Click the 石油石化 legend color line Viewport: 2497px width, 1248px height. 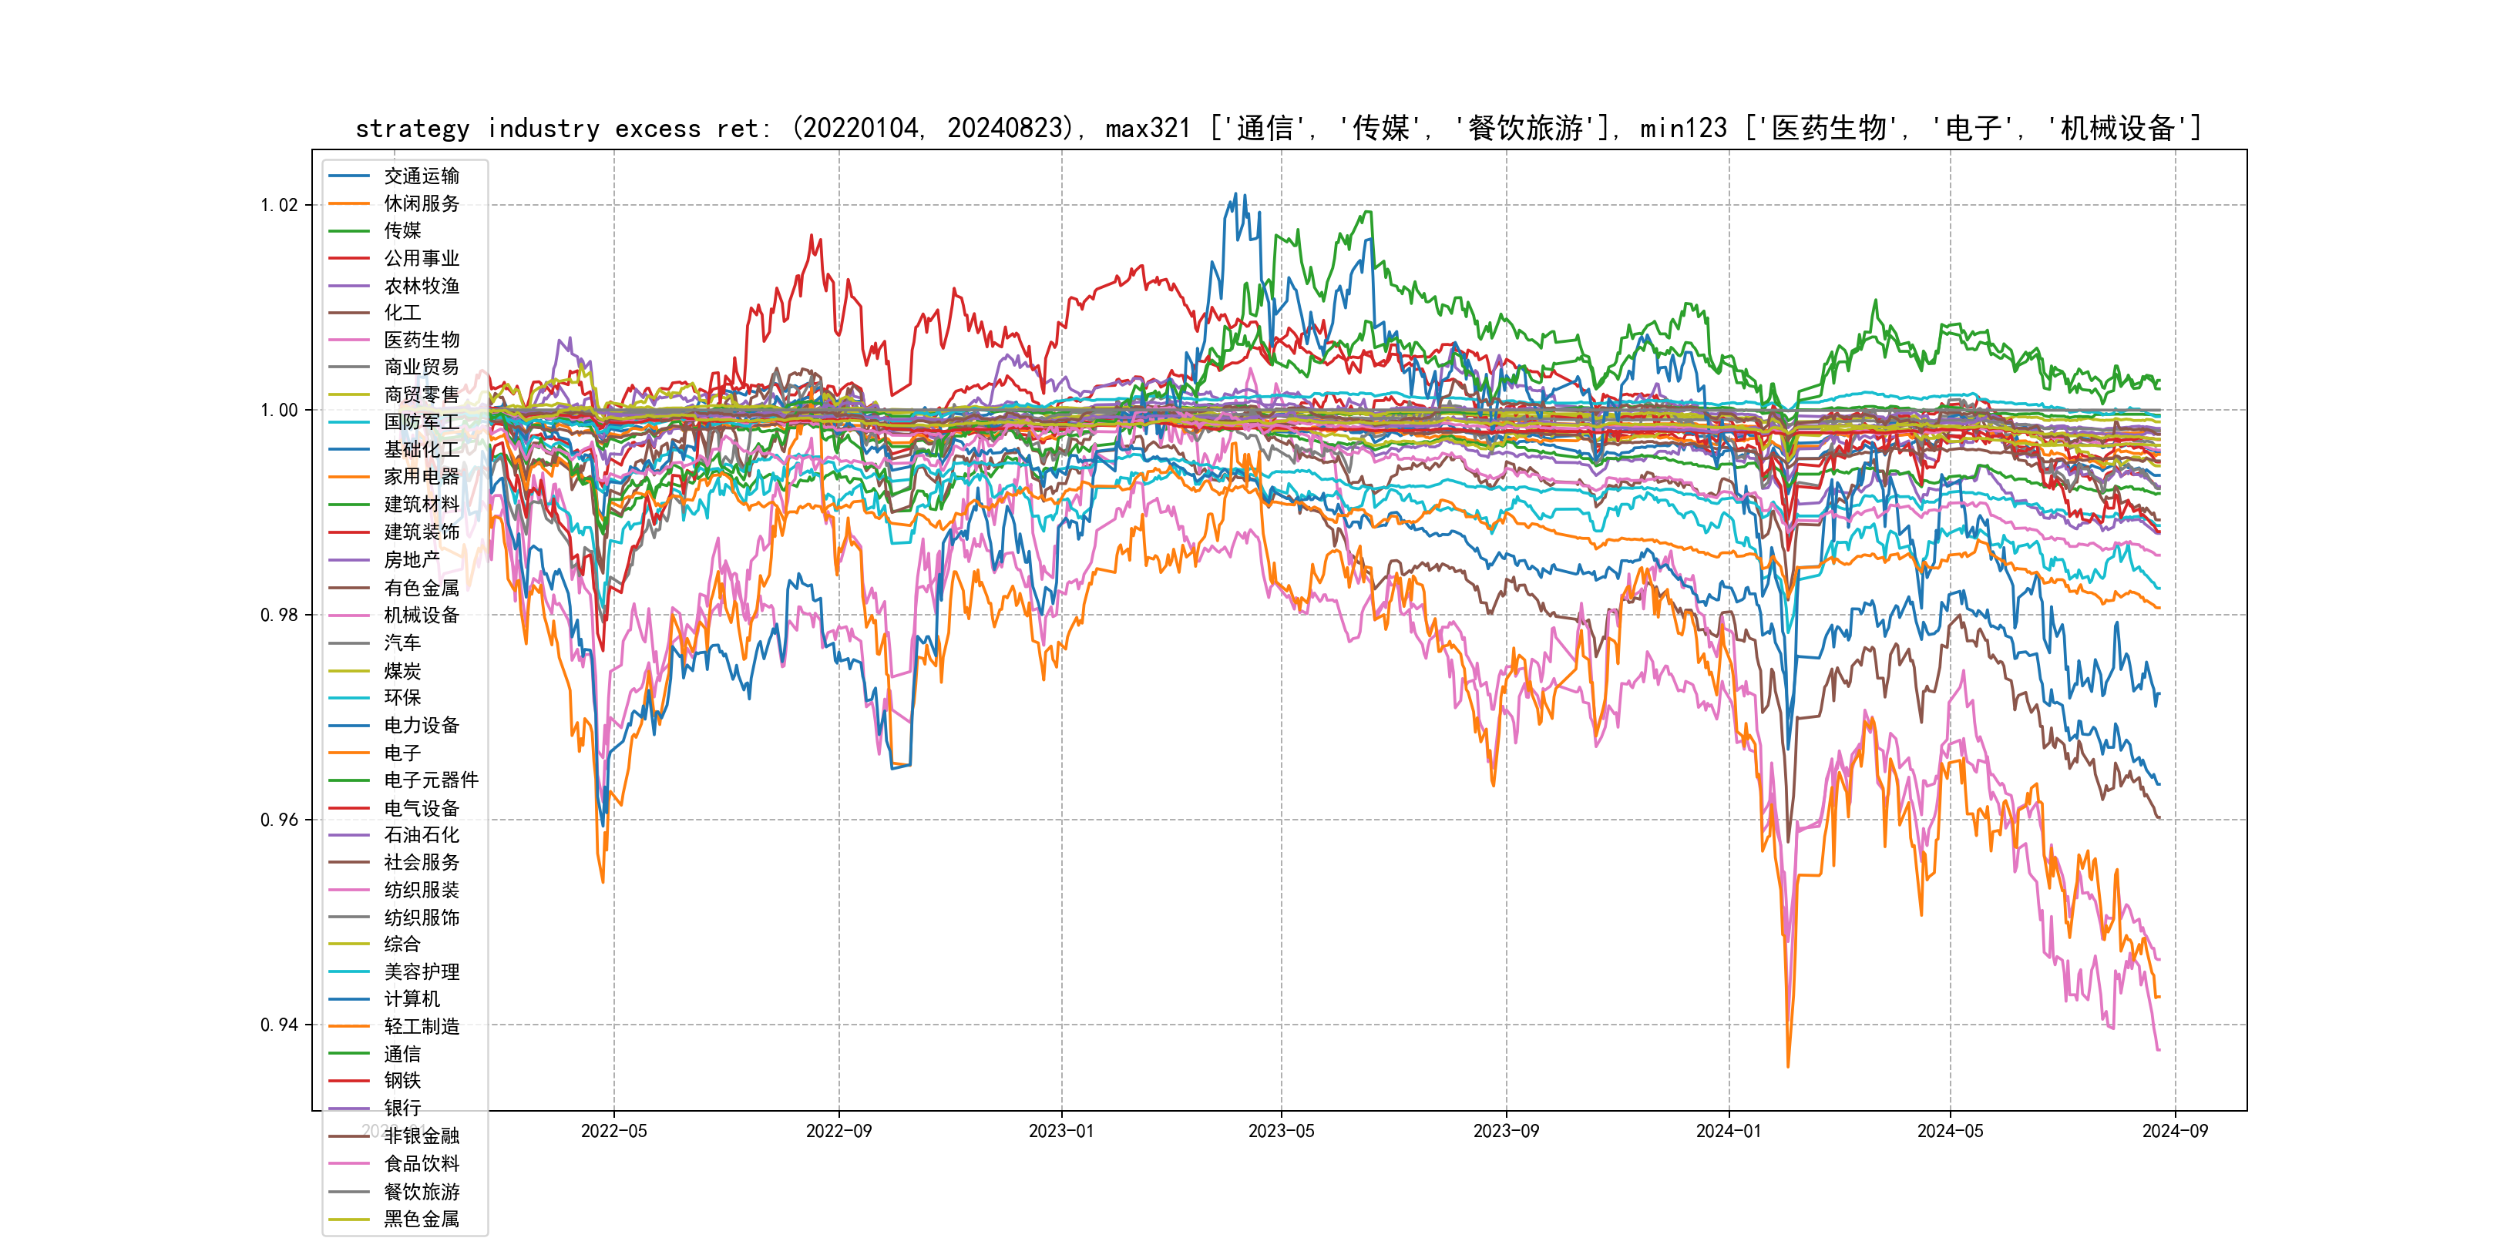[x=349, y=835]
